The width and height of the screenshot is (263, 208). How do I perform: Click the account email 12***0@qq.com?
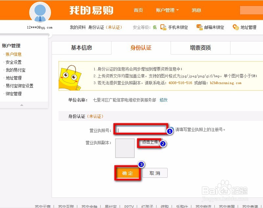pyautogui.click(x=39, y=28)
